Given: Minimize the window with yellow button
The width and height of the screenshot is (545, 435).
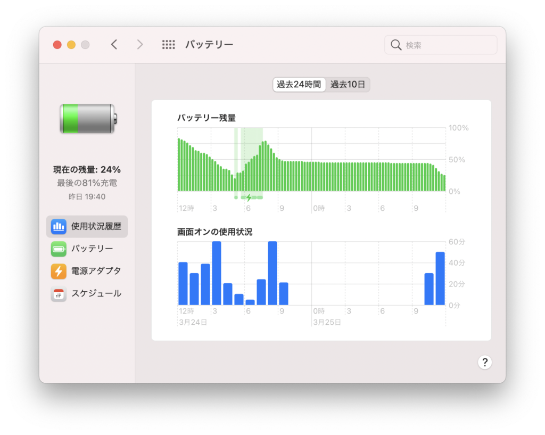Looking at the screenshot, I should click(x=71, y=45).
